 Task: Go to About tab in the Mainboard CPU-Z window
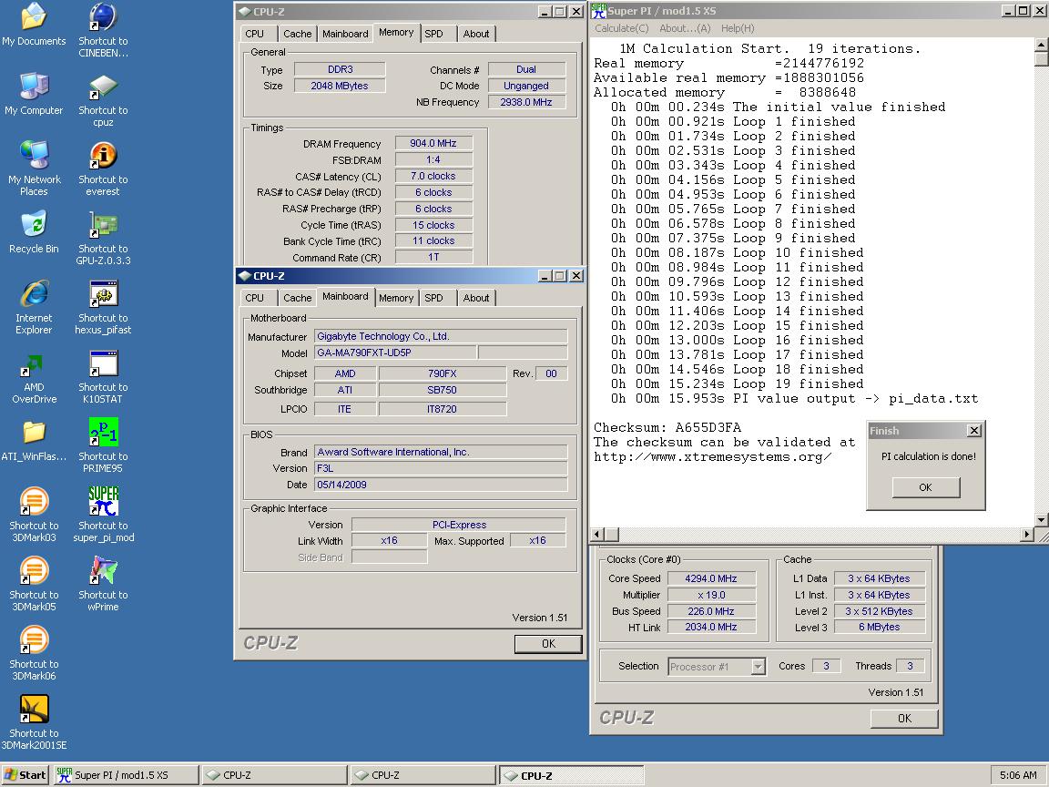(476, 298)
